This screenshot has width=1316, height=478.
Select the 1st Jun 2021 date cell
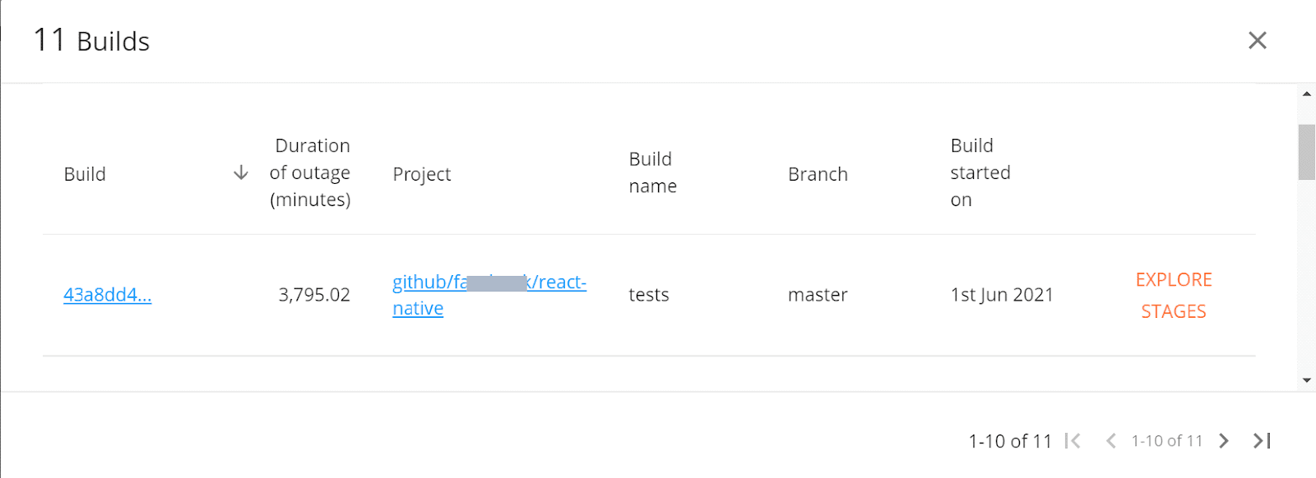1001,294
